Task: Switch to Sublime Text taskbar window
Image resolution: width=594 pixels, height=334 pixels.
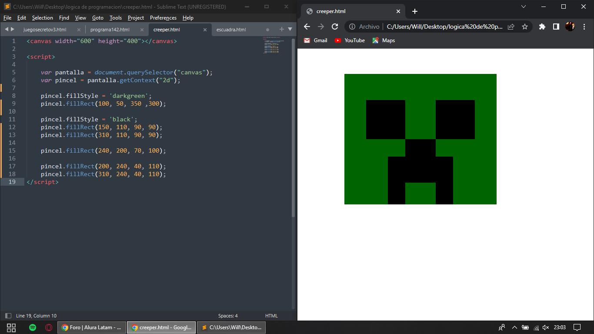Action: (231, 327)
